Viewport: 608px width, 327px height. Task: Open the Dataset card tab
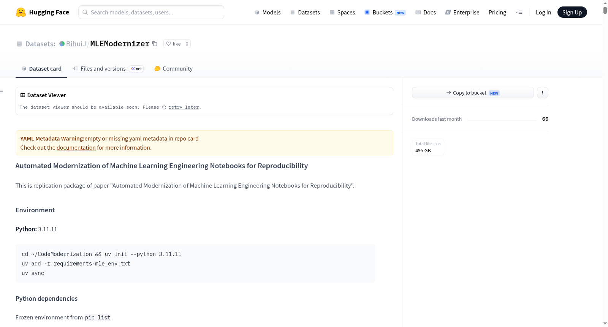tap(41, 69)
